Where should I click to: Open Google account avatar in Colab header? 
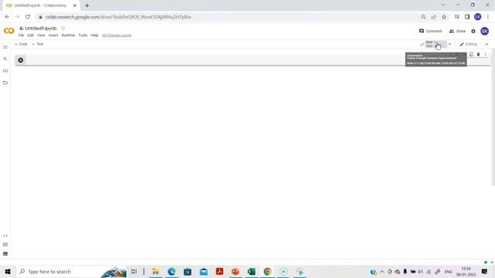pos(485,31)
